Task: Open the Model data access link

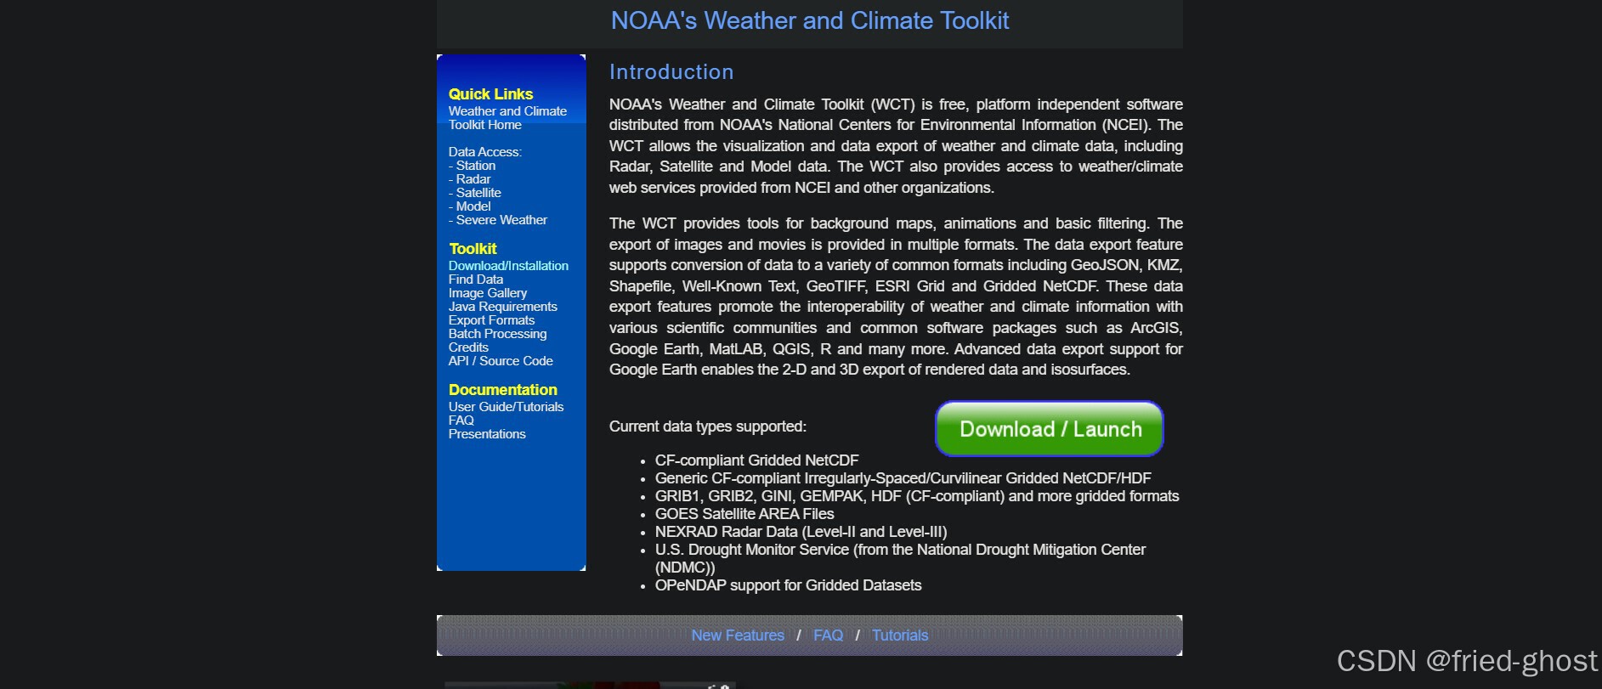Action: tap(473, 206)
